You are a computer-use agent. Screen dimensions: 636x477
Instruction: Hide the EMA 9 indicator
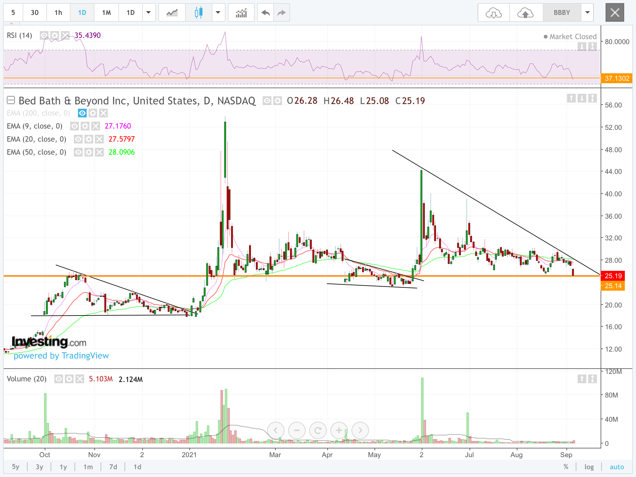pyautogui.click(x=75, y=126)
